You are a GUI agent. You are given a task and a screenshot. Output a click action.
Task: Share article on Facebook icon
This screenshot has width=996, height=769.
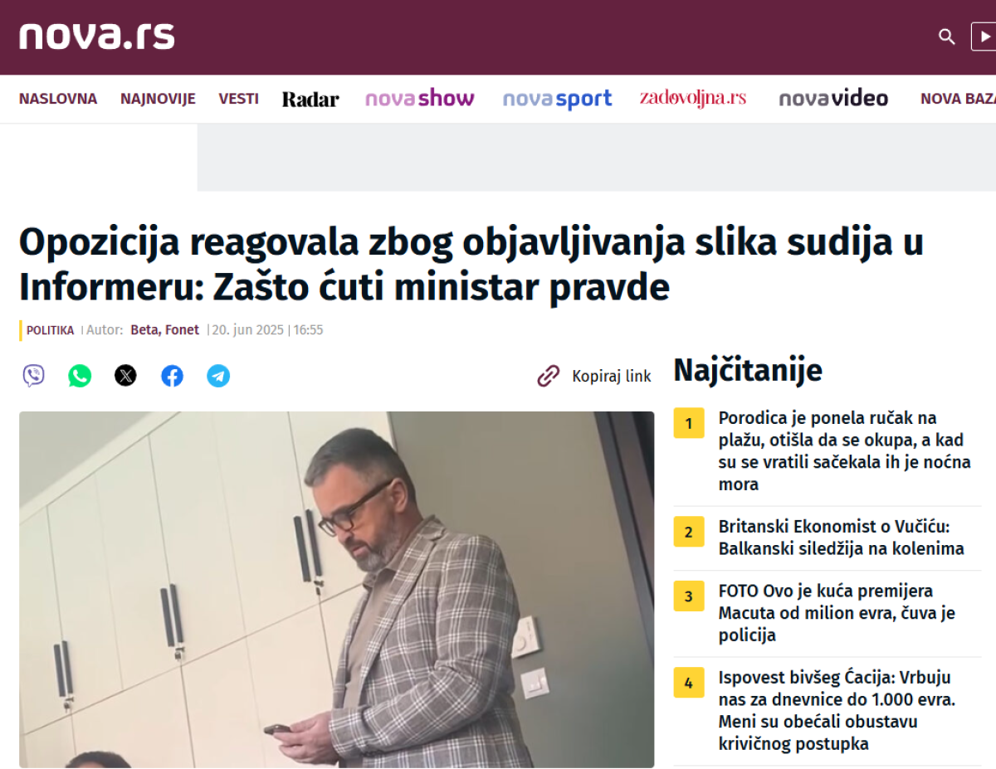click(172, 376)
